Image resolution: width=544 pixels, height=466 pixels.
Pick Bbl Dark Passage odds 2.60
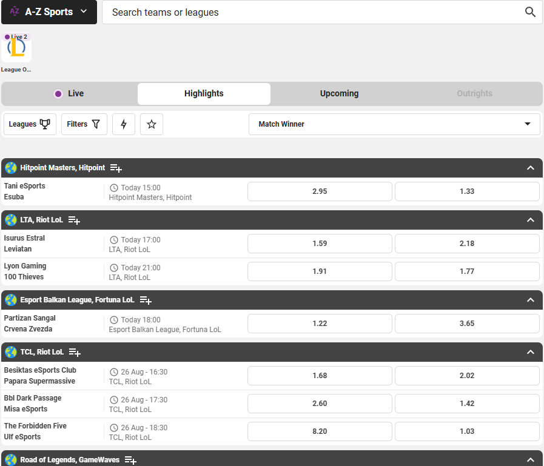(320, 403)
